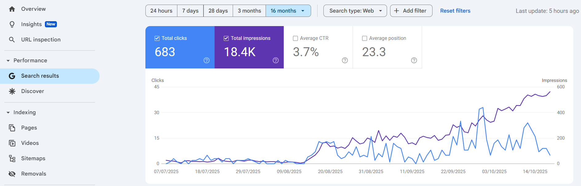The image size is (581, 186).
Task: Switch to the 3 months range
Action: tap(249, 11)
